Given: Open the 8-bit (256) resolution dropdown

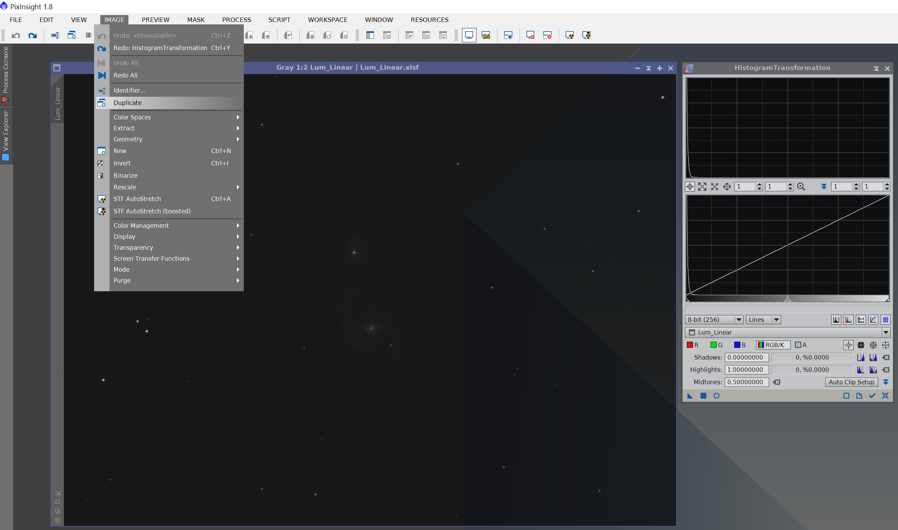Looking at the screenshot, I should 714,320.
